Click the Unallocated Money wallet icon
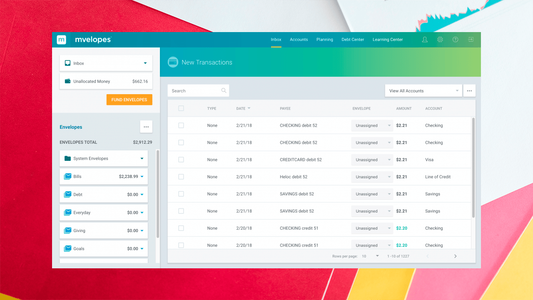 [67, 81]
